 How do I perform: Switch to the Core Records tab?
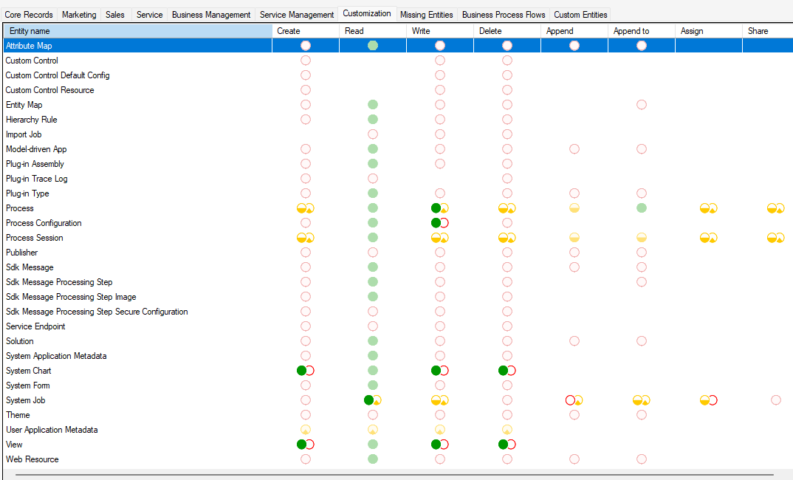click(29, 14)
